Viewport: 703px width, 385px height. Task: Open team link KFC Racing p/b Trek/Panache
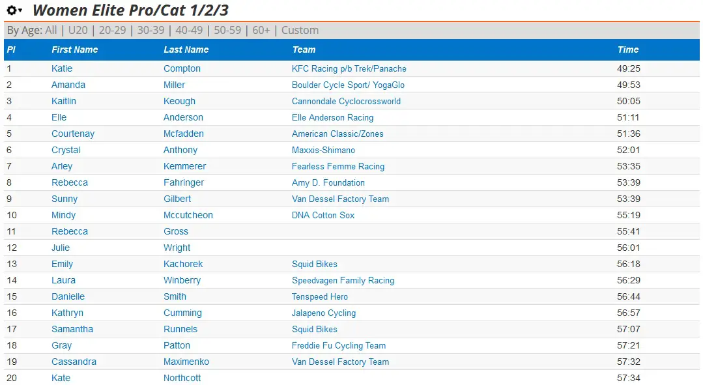(349, 68)
